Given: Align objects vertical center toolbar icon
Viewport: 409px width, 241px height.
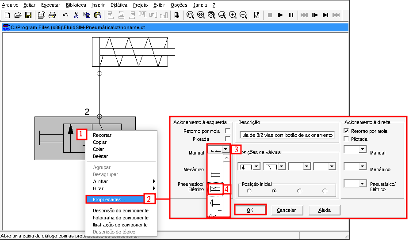Looking at the screenshot, I should [x=153, y=15].
